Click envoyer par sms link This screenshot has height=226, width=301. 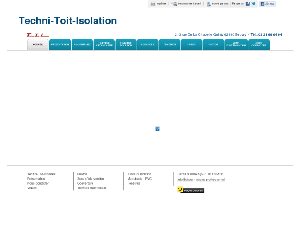(220, 4)
